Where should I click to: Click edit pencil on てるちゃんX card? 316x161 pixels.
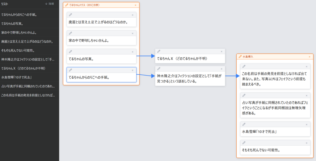pos(159,52)
